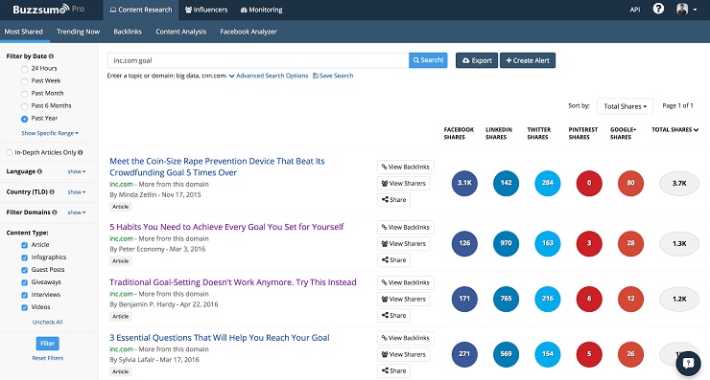Viewport: 710px width, 380px height.
Task: Click the 163 Twitter shares circle
Action: point(548,243)
